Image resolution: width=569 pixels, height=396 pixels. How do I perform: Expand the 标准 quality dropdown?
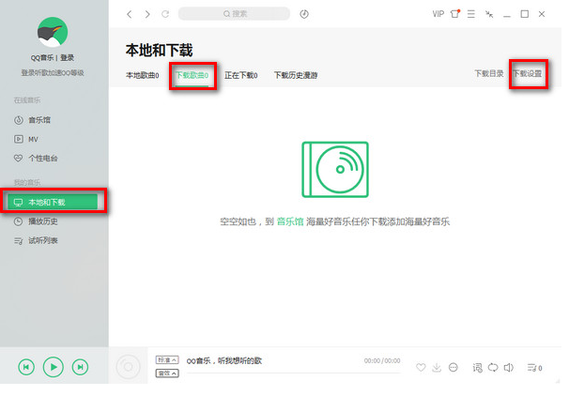click(x=167, y=359)
